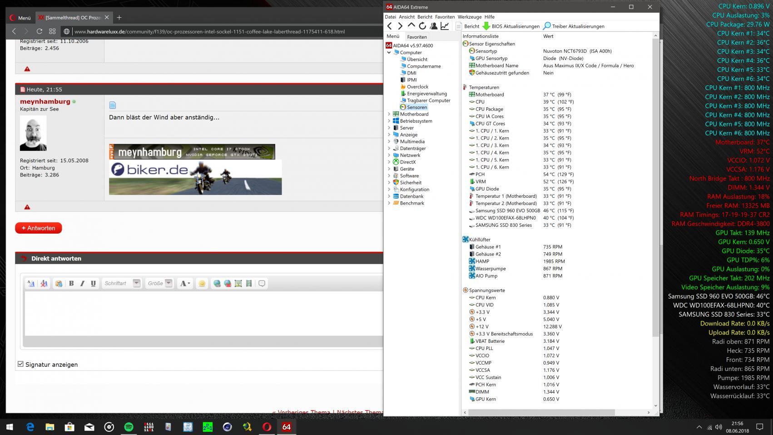Select Sicherheit in the AIDA64 tree
Image resolution: width=773 pixels, height=435 pixels.
click(x=411, y=183)
